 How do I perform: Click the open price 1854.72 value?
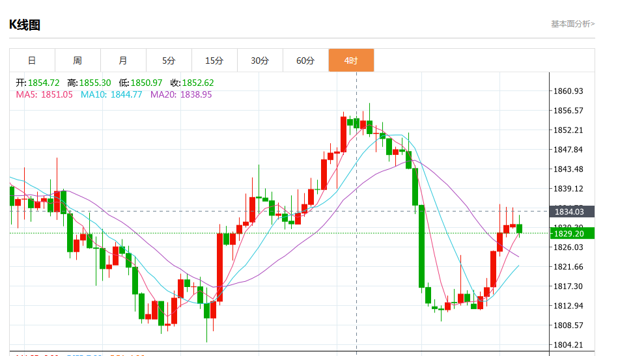pos(44,83)
